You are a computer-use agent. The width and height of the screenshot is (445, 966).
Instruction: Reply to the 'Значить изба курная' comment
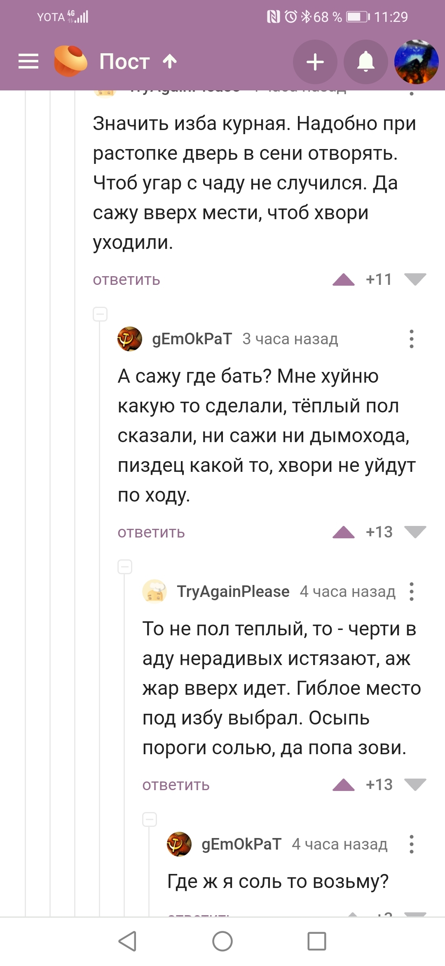pos(126,280)
